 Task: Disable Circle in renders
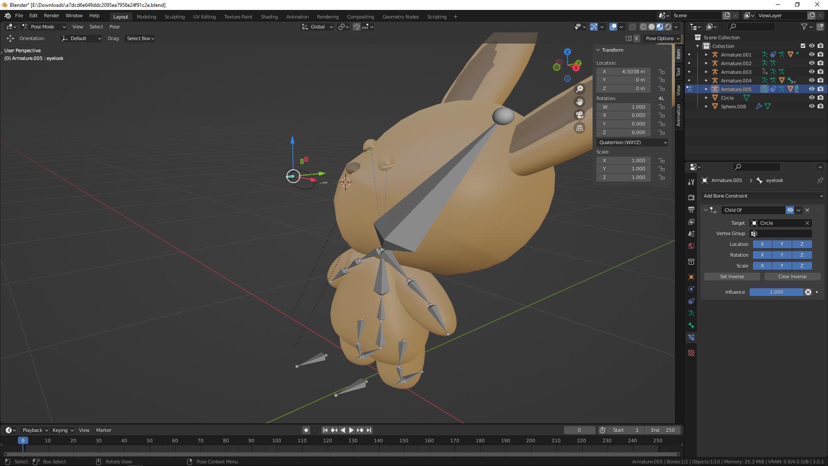[820, 98]
